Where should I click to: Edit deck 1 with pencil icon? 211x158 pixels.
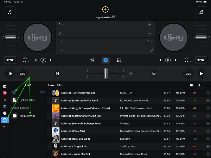[x=60, y=33]
